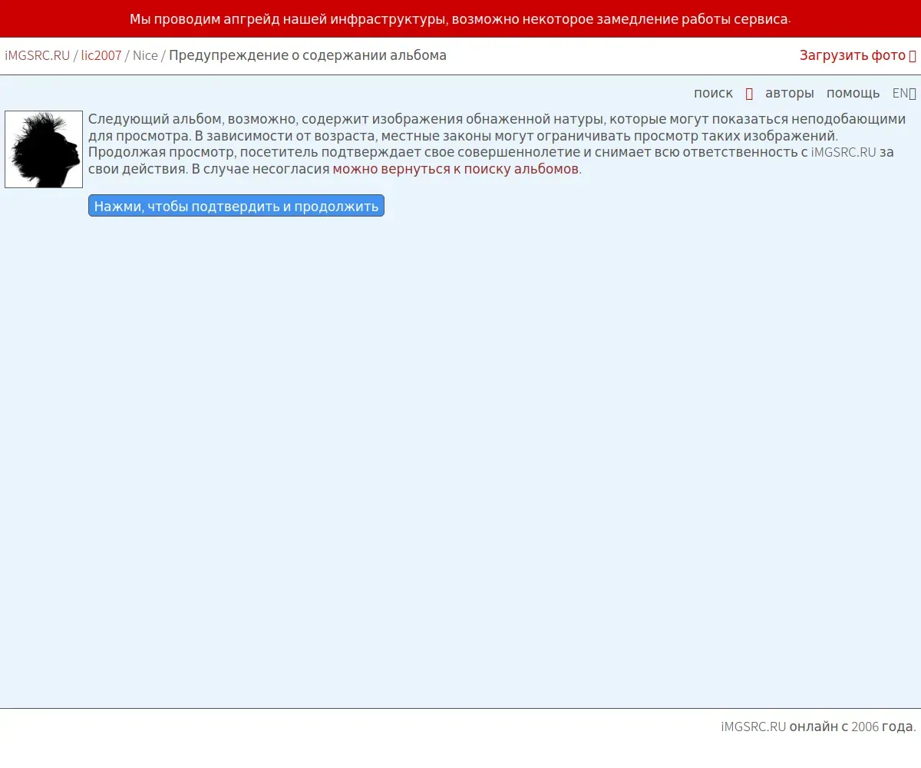
Task: Open author lic2007 breadcrumb link
Action: coord(101,55)
